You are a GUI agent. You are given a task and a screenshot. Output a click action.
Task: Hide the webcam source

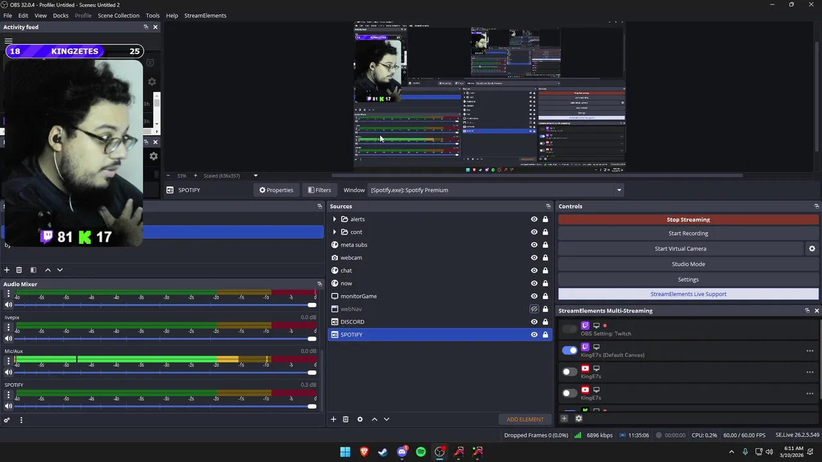click(x=534, y=258)
